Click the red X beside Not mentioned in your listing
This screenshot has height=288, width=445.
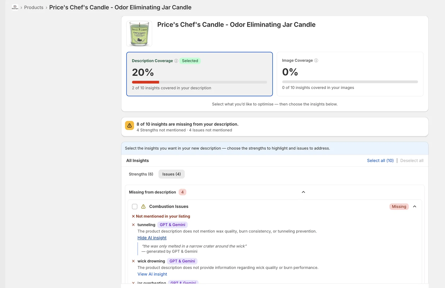coord(133,216)
